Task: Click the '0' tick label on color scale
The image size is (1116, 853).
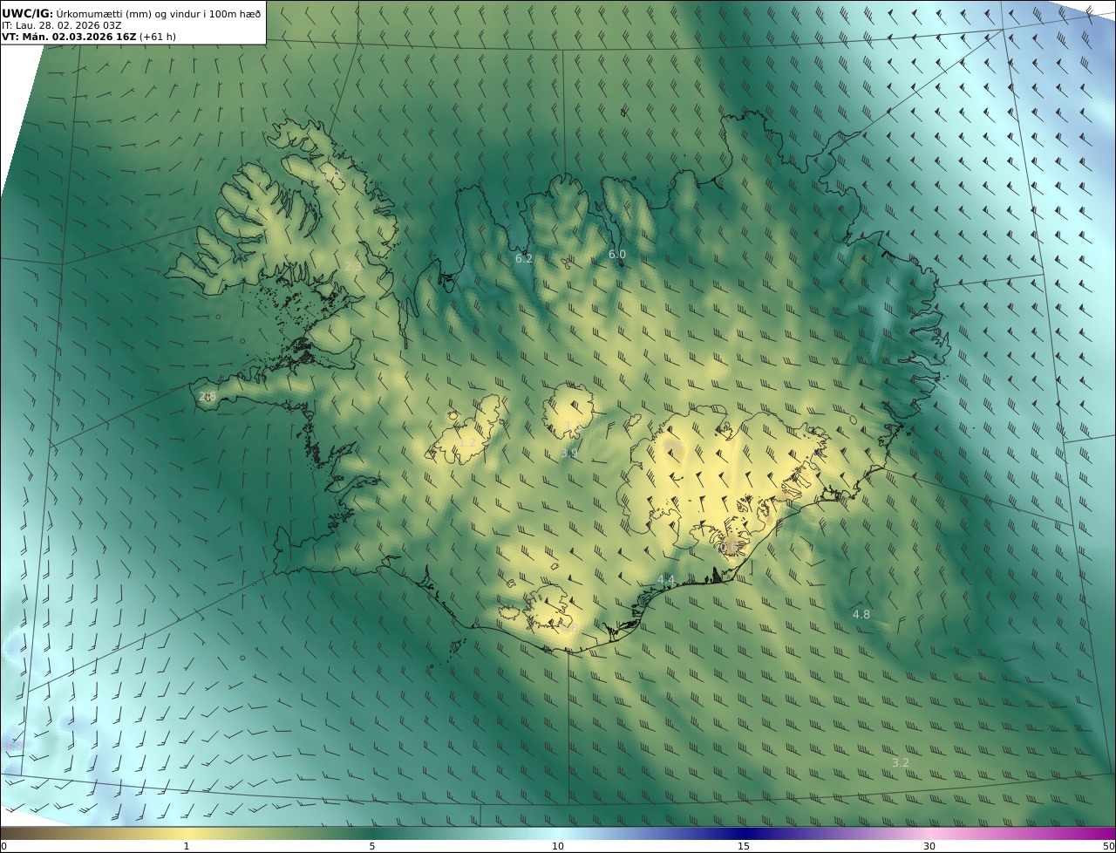Action: pos(3,846)
